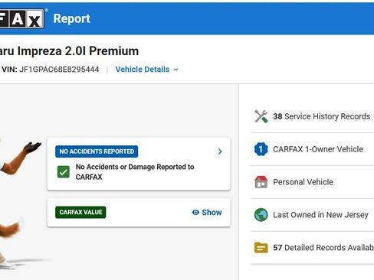Click the blue 1-Owner badge icon
Viewport: 374px width, 280px height.
click(261, 149)
